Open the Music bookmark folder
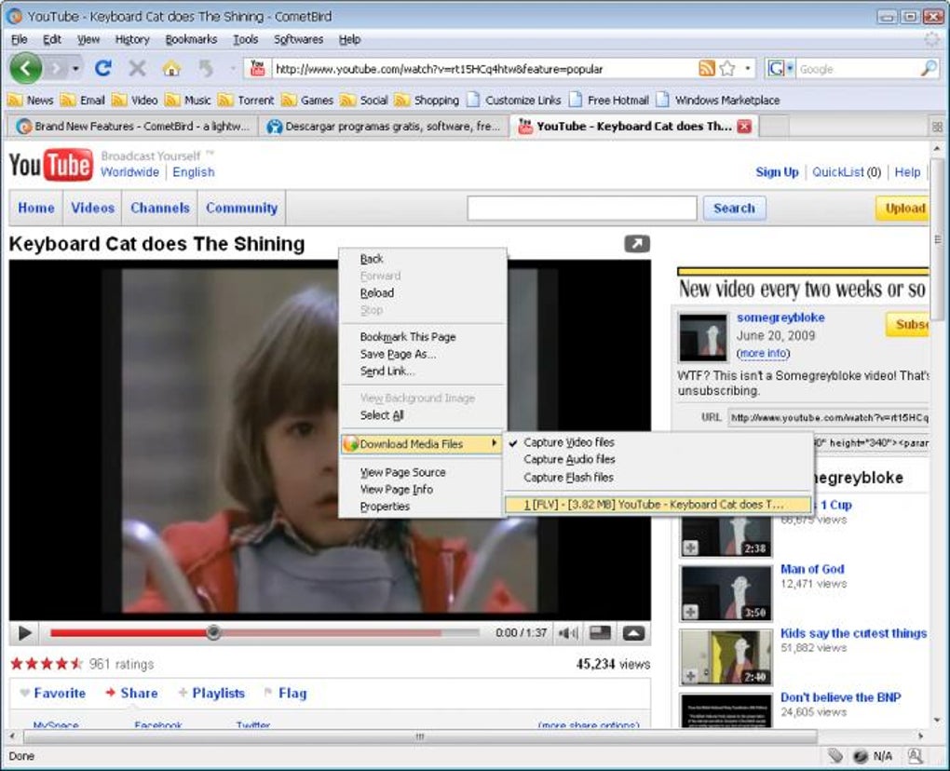 click(x=188, y=100)
